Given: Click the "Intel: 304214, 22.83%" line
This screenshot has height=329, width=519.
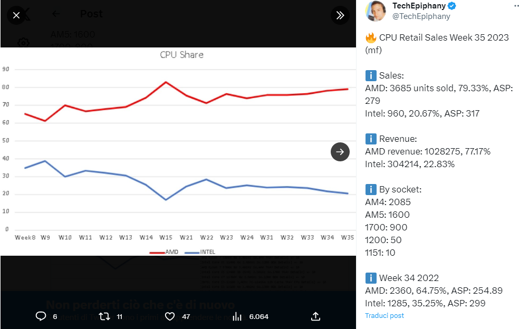Looking at the screenshot, I should (x=410, y=164).
